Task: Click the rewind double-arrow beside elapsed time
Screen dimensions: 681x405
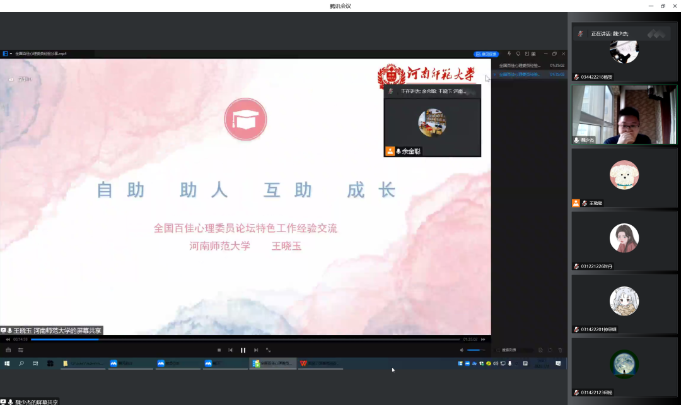Action: 8,339
